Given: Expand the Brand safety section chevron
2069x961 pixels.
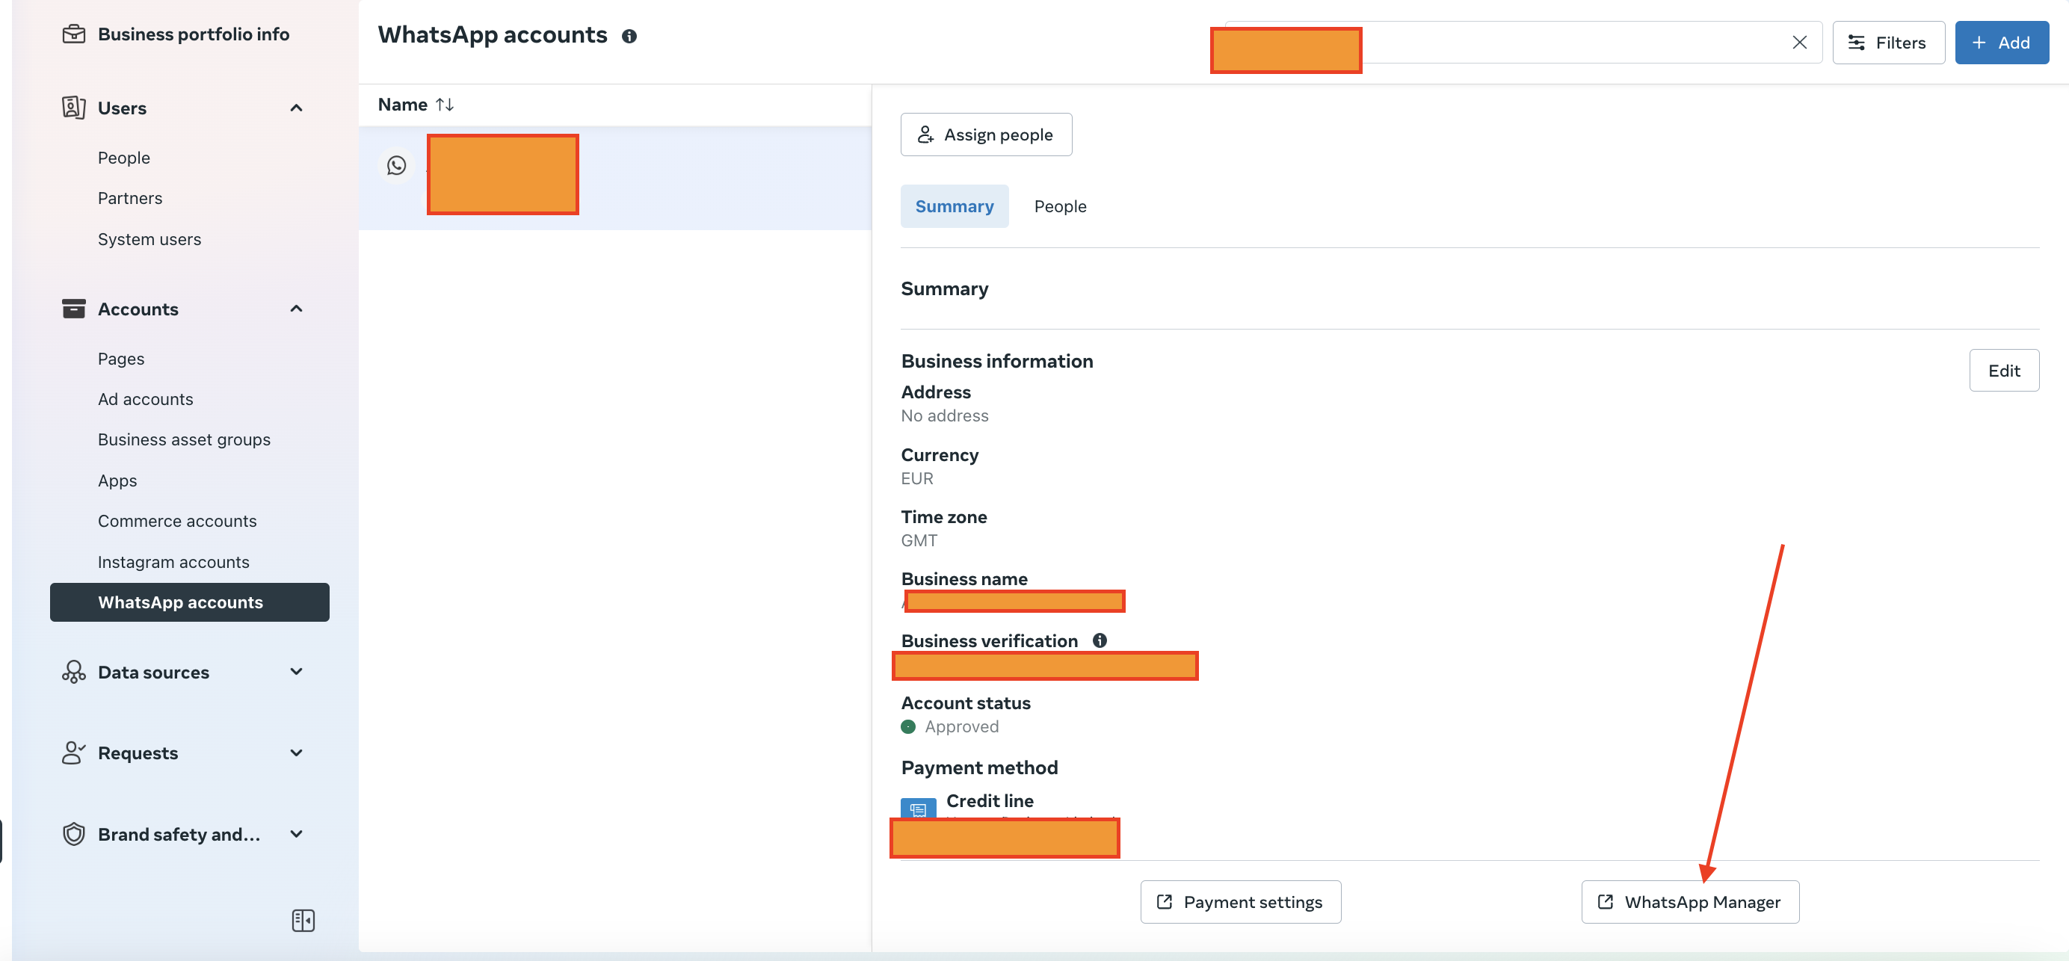Looking at the screenshot, I should 297,834.
